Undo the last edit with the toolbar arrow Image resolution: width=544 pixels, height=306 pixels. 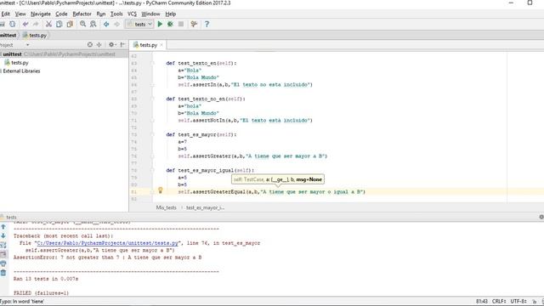(x=25, y=25)
